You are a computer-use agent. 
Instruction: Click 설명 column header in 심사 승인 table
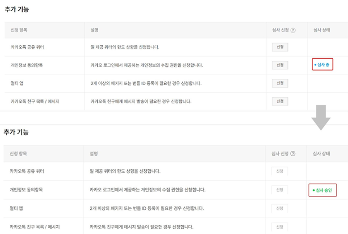click(x=94, y=153)
